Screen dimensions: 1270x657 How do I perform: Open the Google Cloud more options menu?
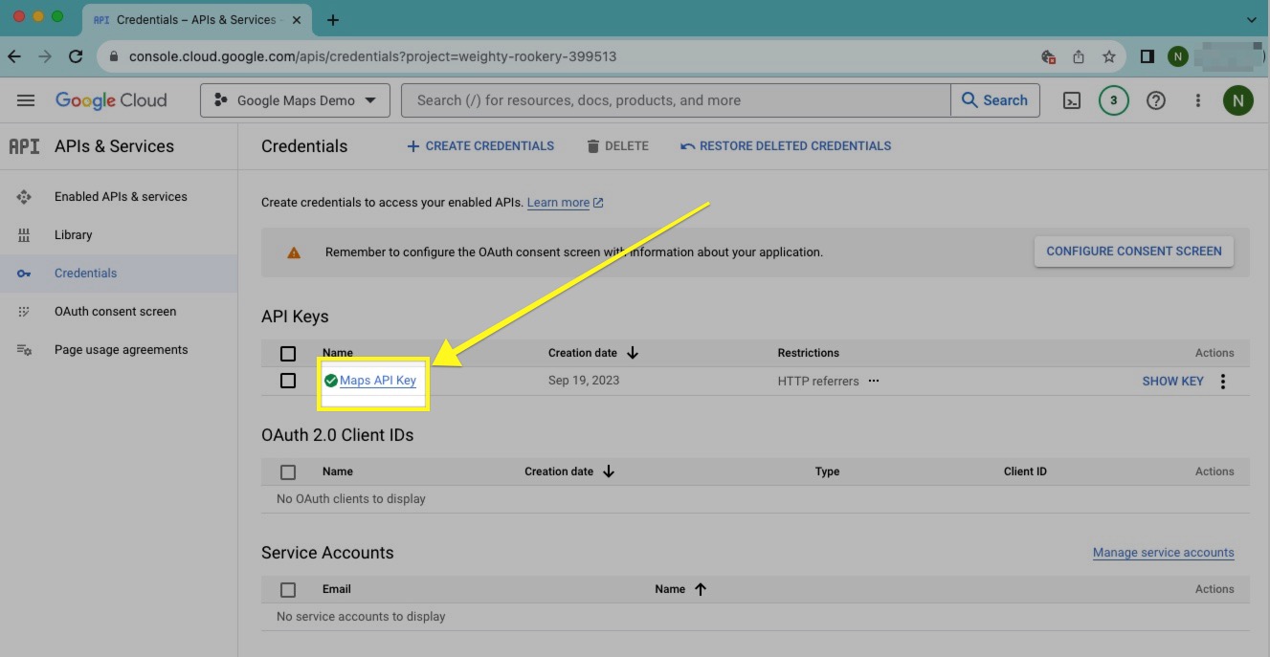(x=1197, y=100)
